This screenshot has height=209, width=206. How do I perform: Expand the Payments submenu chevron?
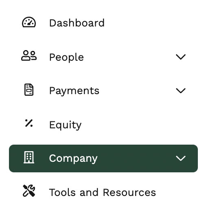tap(181, 90)
